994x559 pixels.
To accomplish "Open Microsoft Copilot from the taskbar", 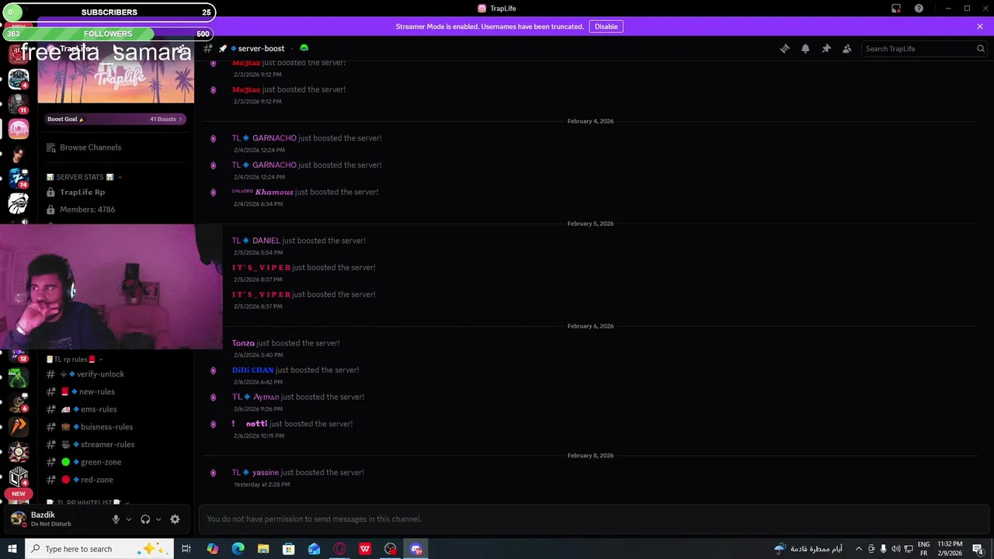I will click(x=213, y=549).
